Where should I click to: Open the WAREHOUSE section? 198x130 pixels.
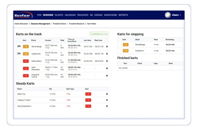coord(110,15)
